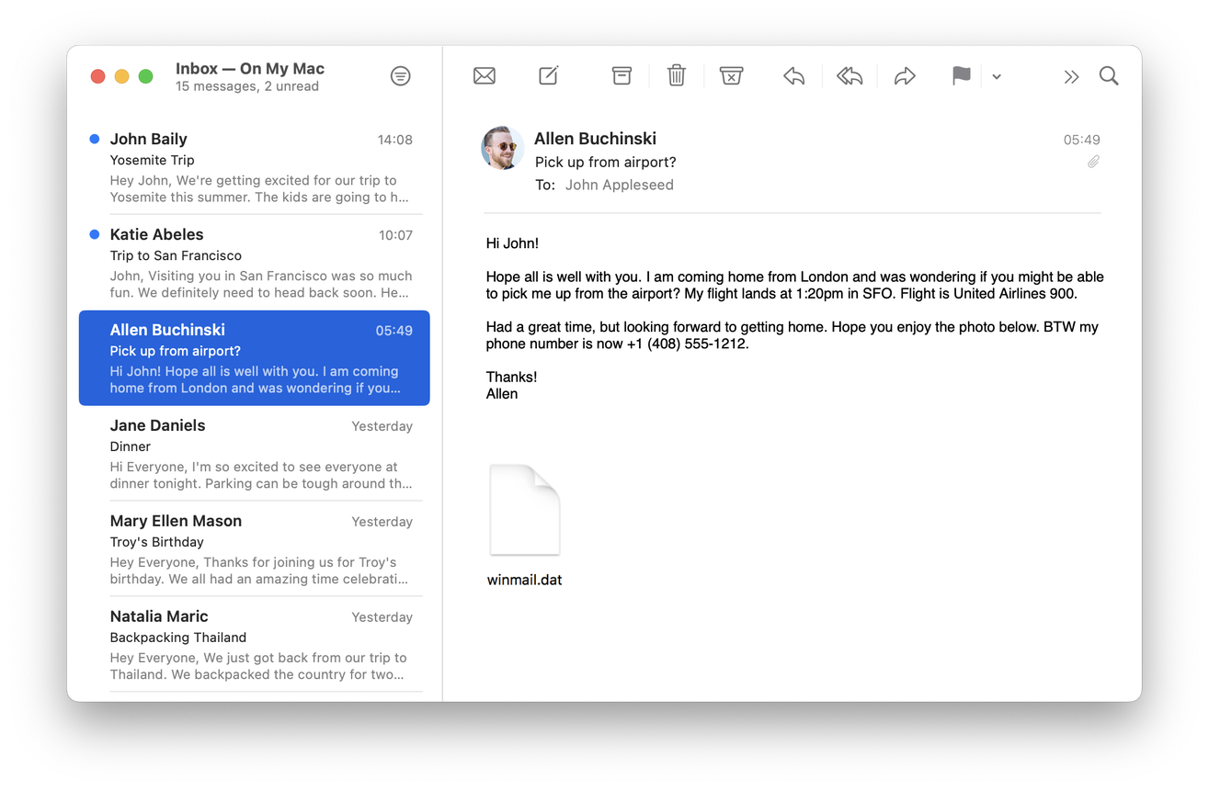Select Allen Buchinski's Pick up from airport message
Screen dimensions: 1209x790
(x=255, y=358)
